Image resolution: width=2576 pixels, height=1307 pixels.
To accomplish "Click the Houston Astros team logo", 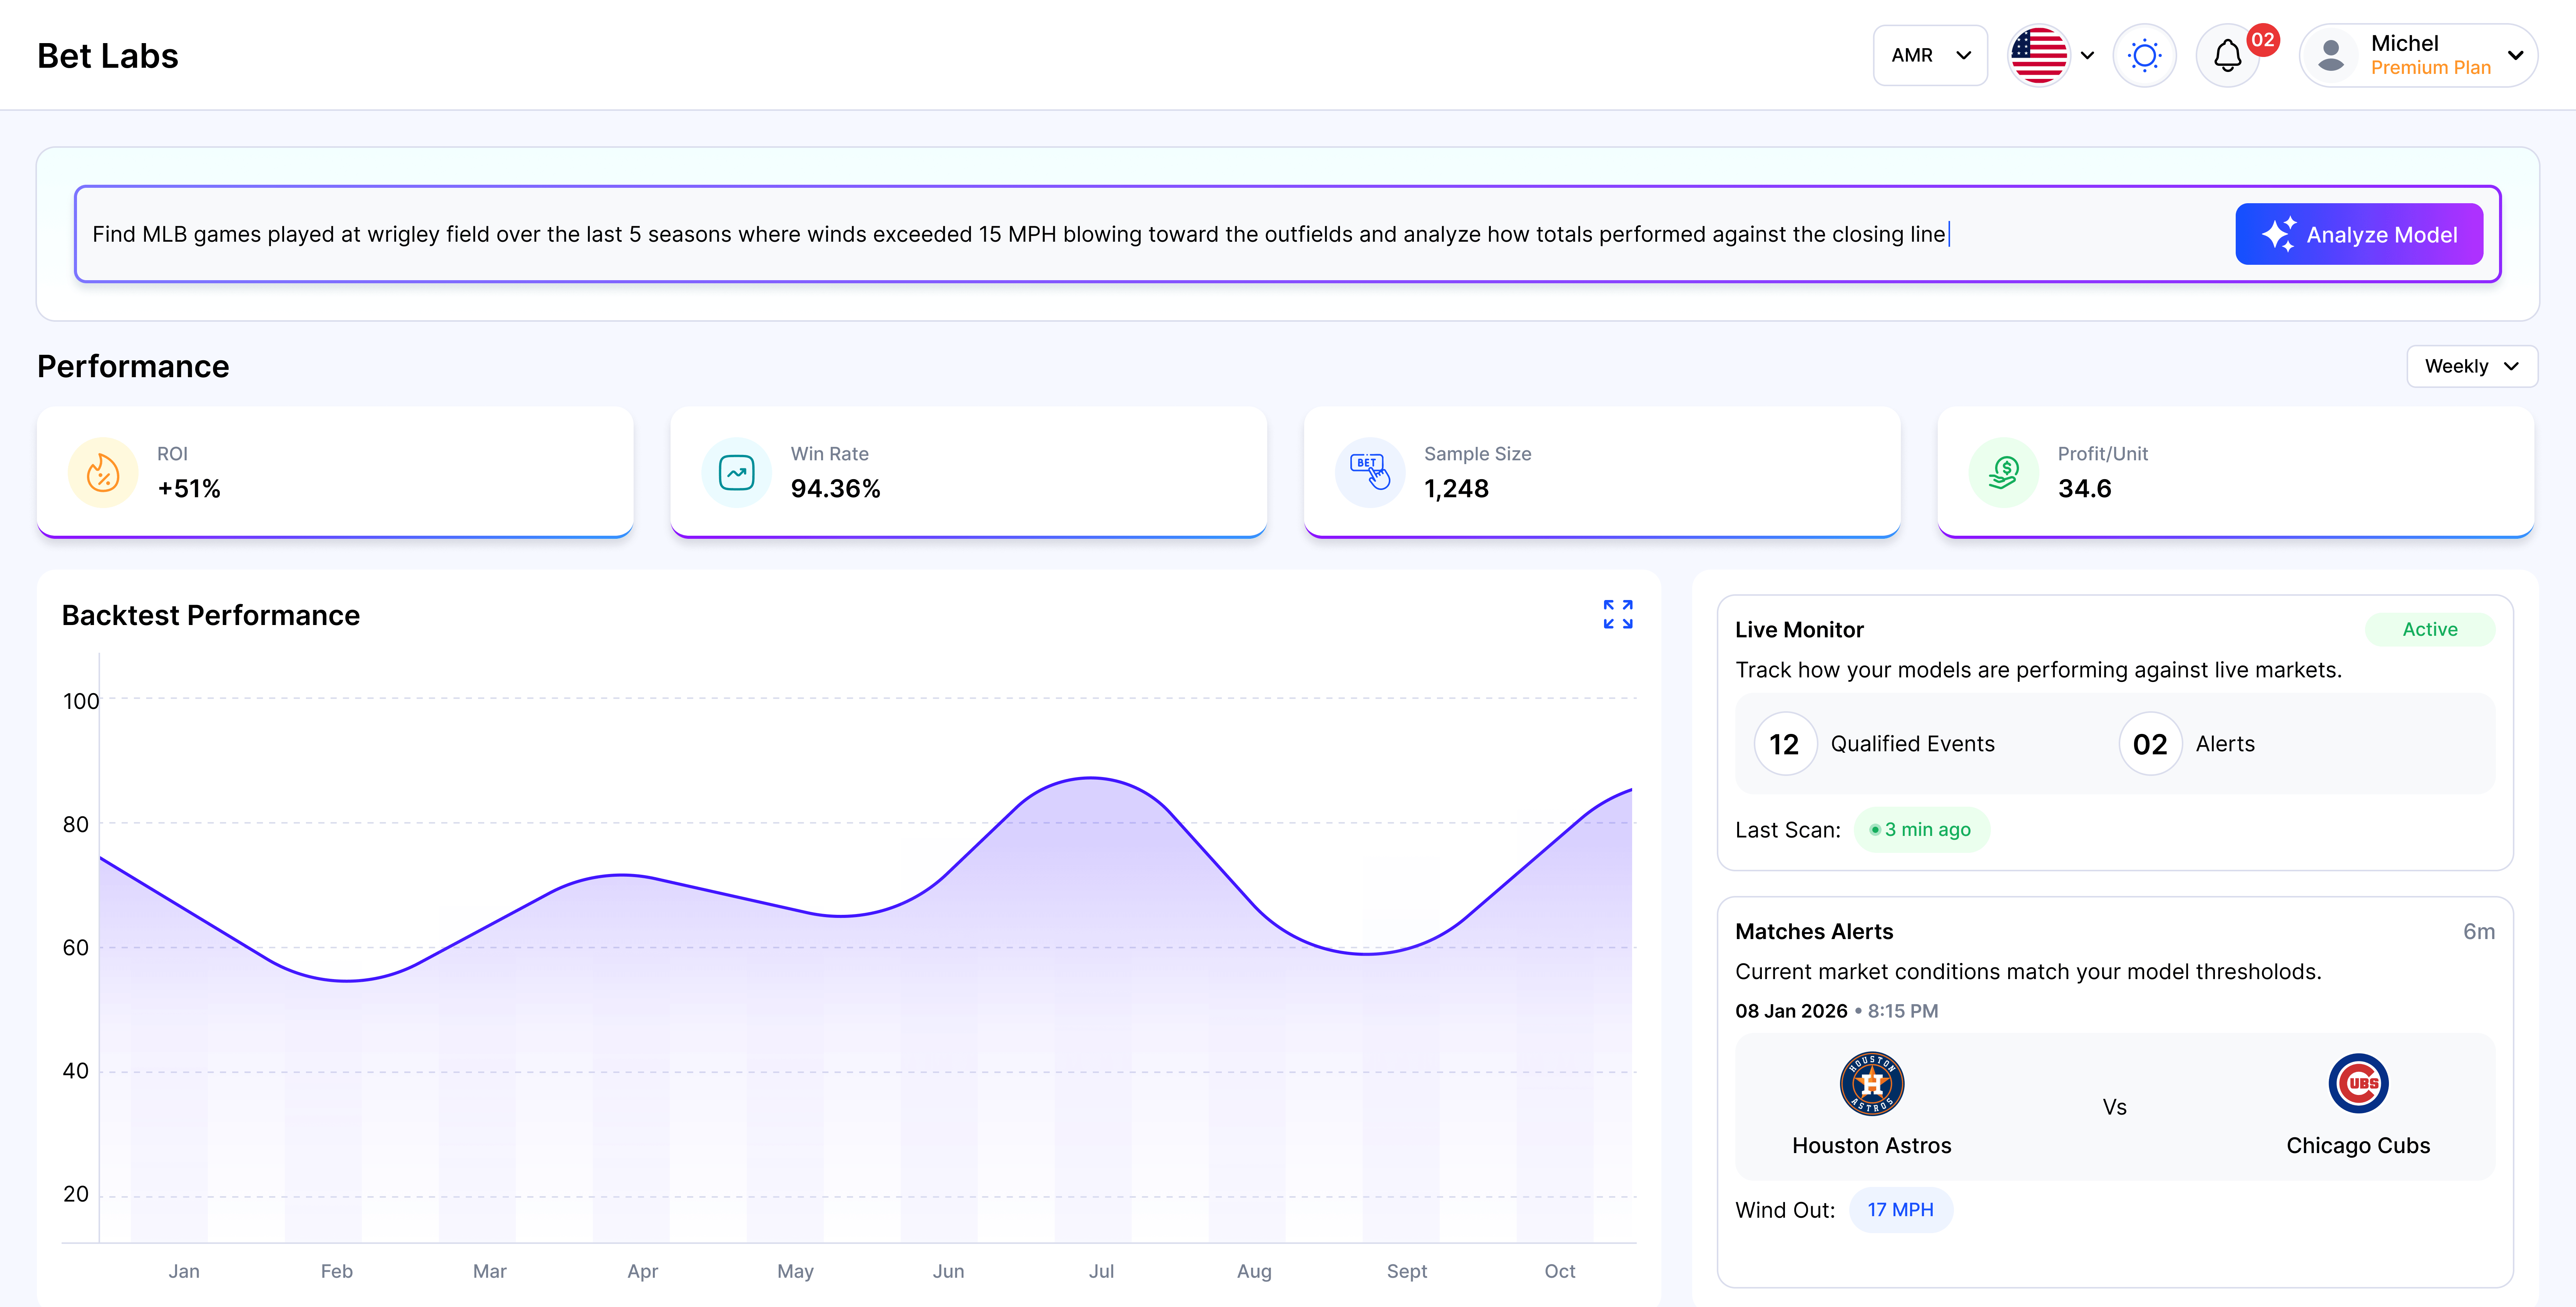I will tap(1872, 1084).
